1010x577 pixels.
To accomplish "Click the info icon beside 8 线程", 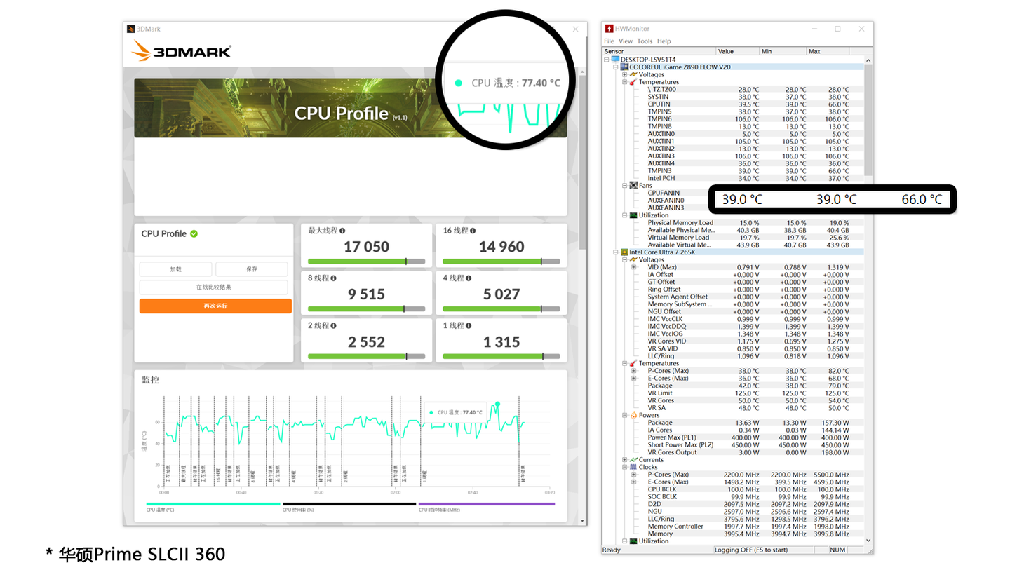I will (335, 278).
